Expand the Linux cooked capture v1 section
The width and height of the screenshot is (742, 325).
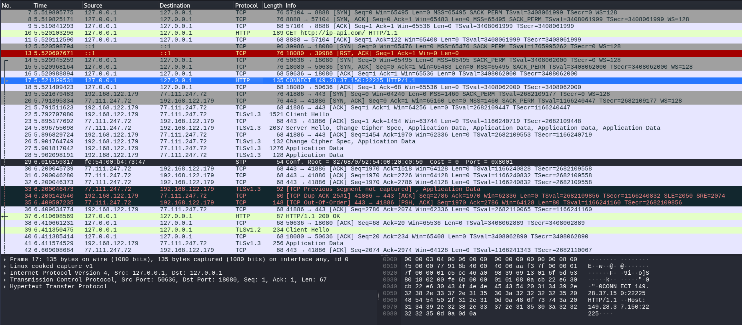point(5,266)
